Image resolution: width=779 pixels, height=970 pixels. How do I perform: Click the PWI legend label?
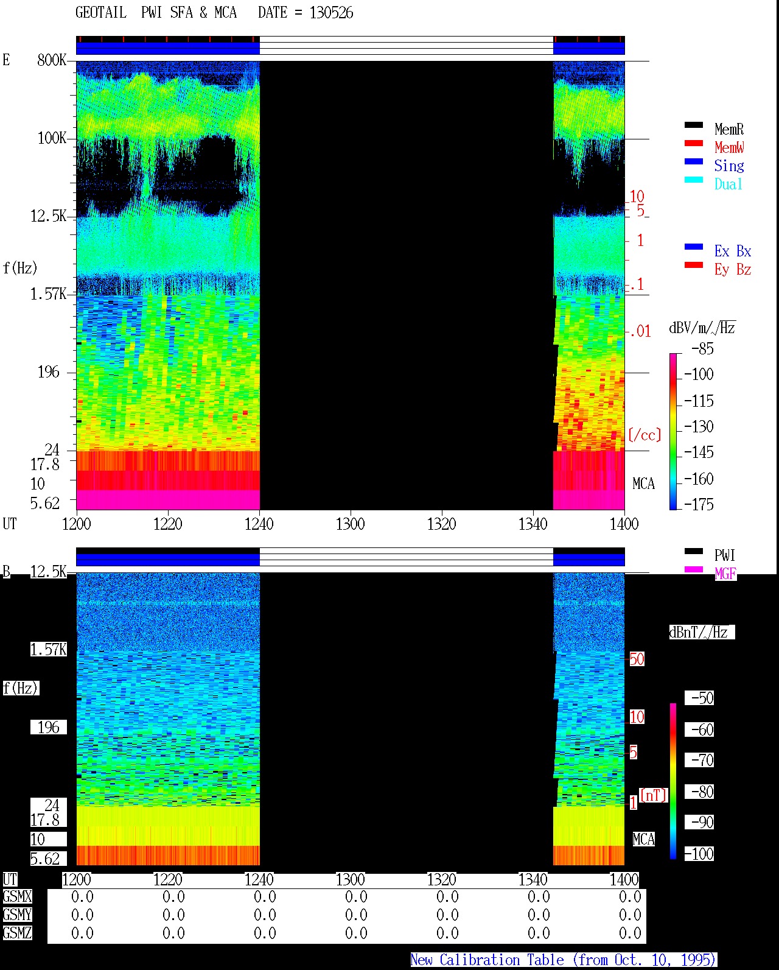[725, 555]
